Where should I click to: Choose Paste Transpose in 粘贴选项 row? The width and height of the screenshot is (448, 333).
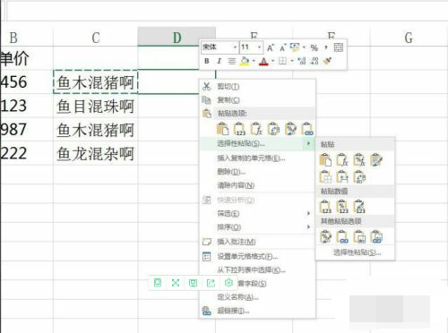tap(274, 129)
